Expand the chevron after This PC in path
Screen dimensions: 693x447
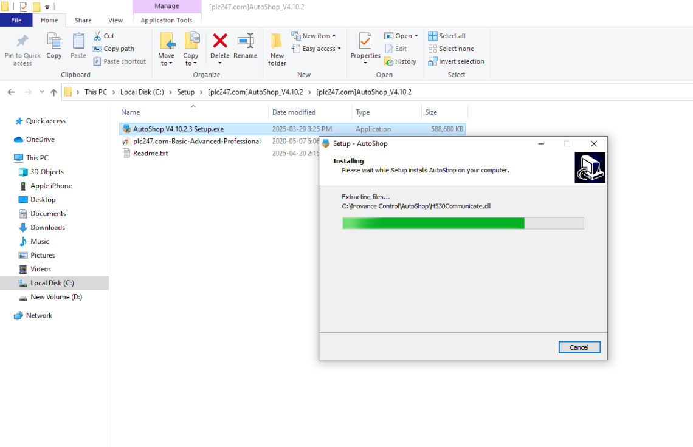pyautogui.click(x=114, y=92)
